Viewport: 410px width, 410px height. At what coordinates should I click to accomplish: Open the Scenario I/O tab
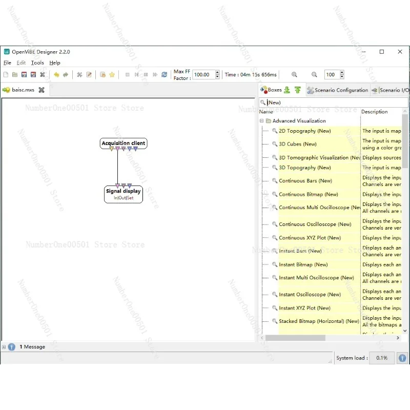391,90
